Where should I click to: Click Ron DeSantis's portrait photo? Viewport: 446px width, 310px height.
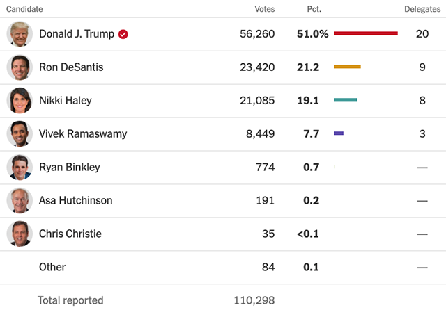coord(20,67)
